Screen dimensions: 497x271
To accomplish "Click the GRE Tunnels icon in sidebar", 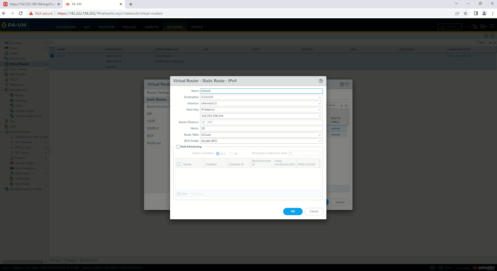I will pos(7,74).
